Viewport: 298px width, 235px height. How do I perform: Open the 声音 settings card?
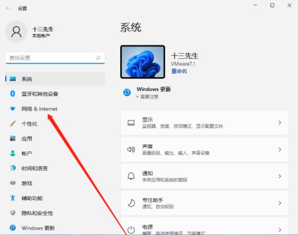(205, 150)
